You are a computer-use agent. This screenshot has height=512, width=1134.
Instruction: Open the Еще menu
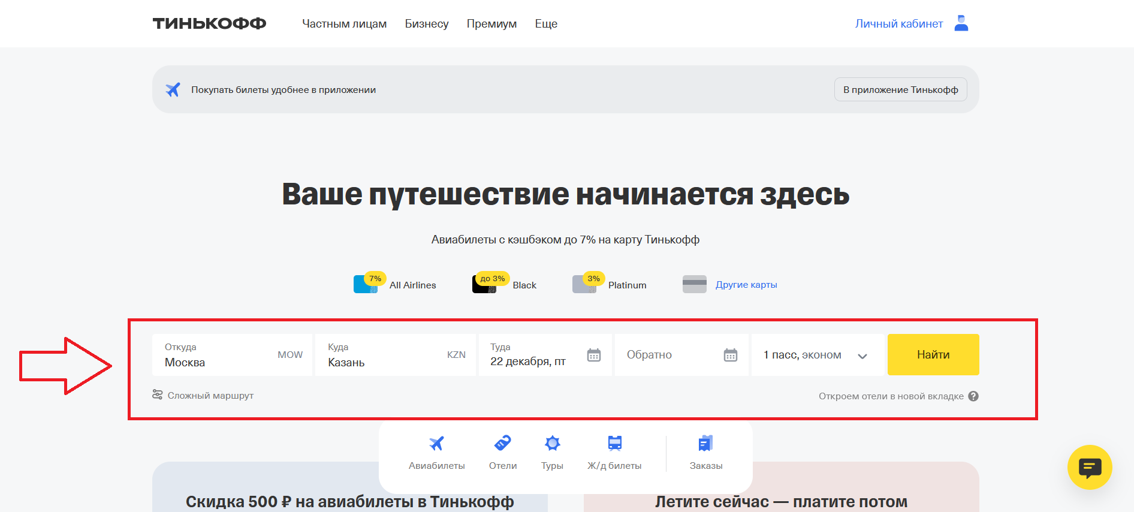(x=546, y=24)
